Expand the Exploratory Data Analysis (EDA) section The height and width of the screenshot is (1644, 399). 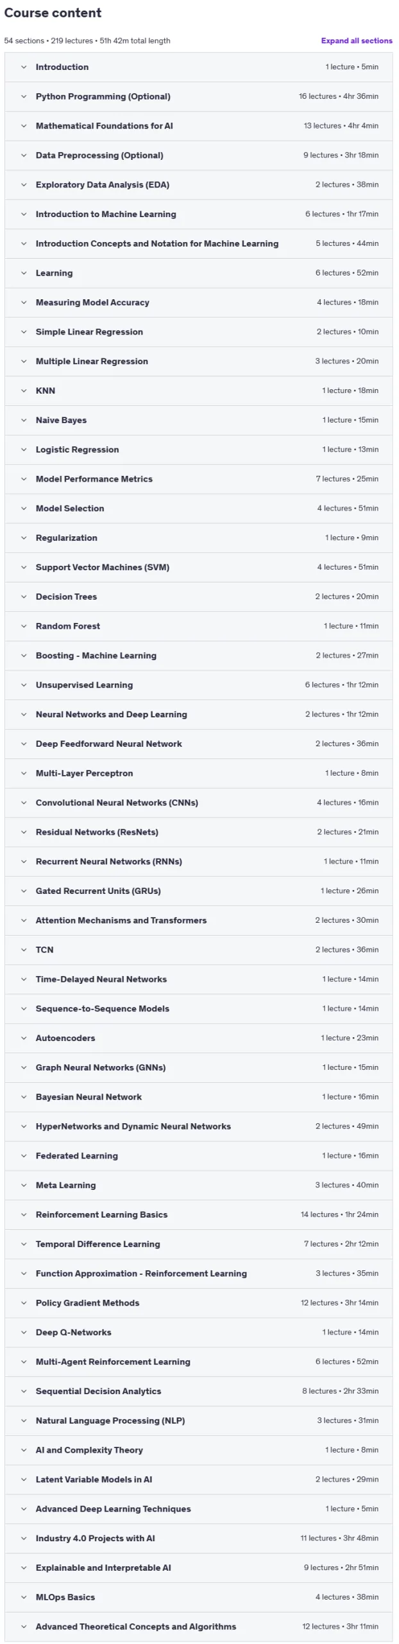[199, 184]
